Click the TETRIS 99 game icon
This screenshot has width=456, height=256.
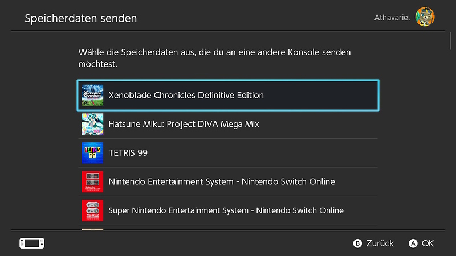pos(92,152)
